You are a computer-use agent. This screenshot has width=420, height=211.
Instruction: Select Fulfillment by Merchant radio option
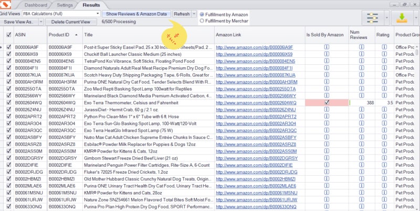[x=202, y=21]
